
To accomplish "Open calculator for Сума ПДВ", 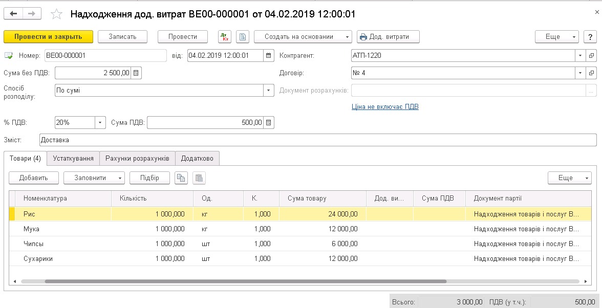I will pos(269,123).
